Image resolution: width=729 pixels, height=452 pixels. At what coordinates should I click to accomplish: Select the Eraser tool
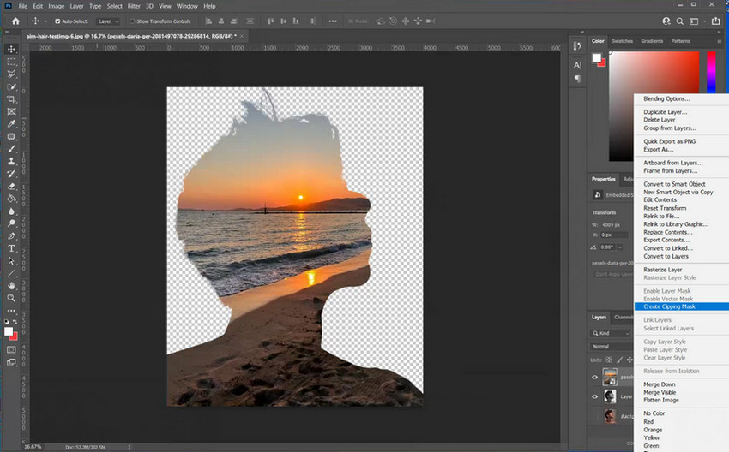point(11,187)
